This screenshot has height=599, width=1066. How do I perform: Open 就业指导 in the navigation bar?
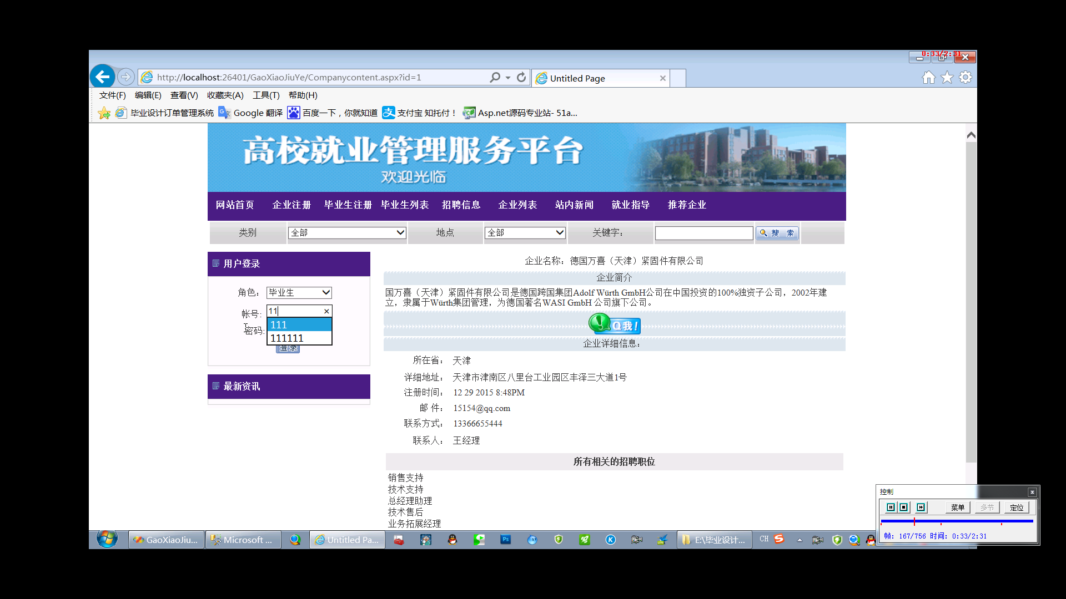tap(631, 205)
